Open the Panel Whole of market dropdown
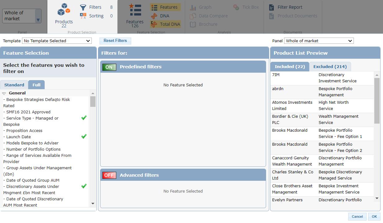 click(319, 41)
